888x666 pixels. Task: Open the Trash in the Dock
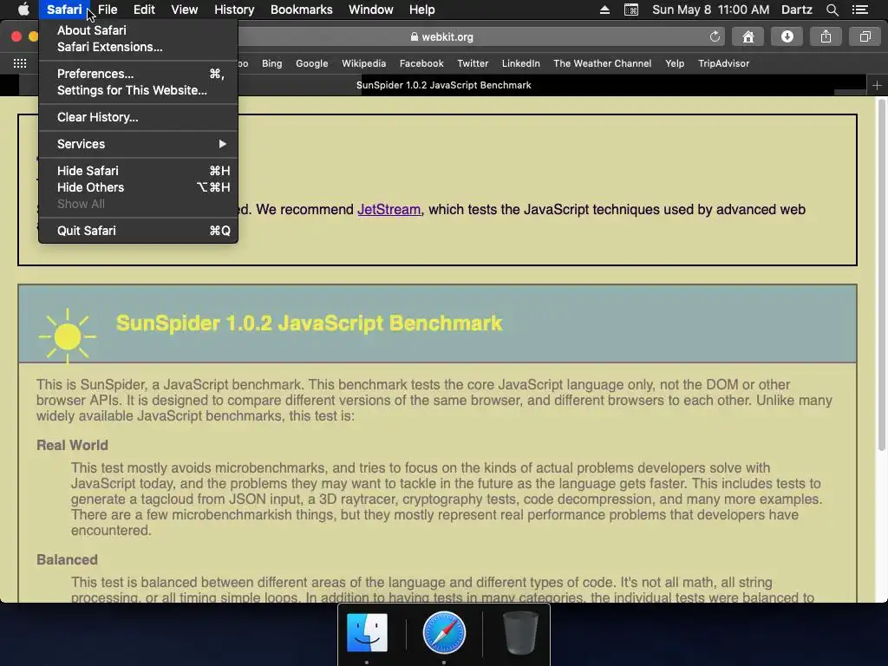point(520,632)
